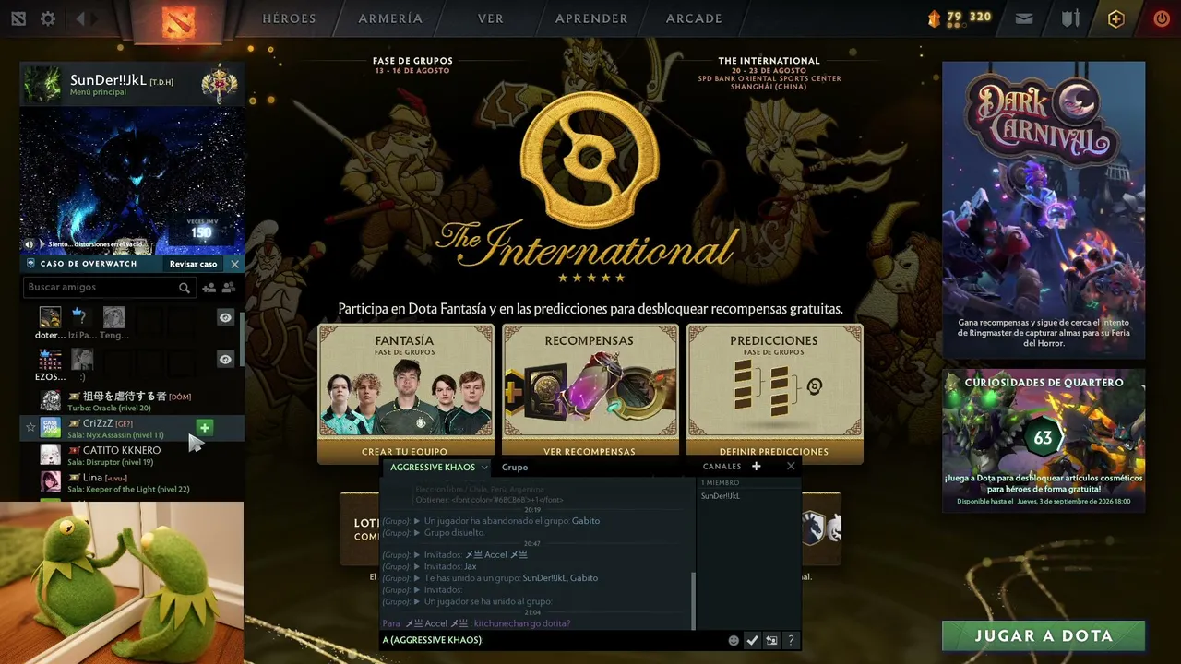This screenshot has width=1181, height=664.
Task: Open the chat emoticon picker
Action: click(734, 640)
